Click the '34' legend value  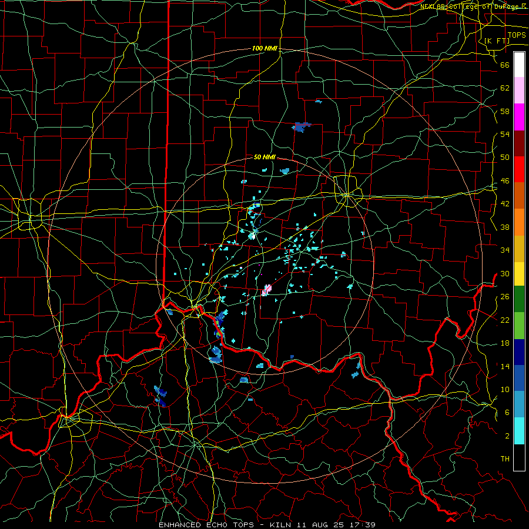(505, 250)
